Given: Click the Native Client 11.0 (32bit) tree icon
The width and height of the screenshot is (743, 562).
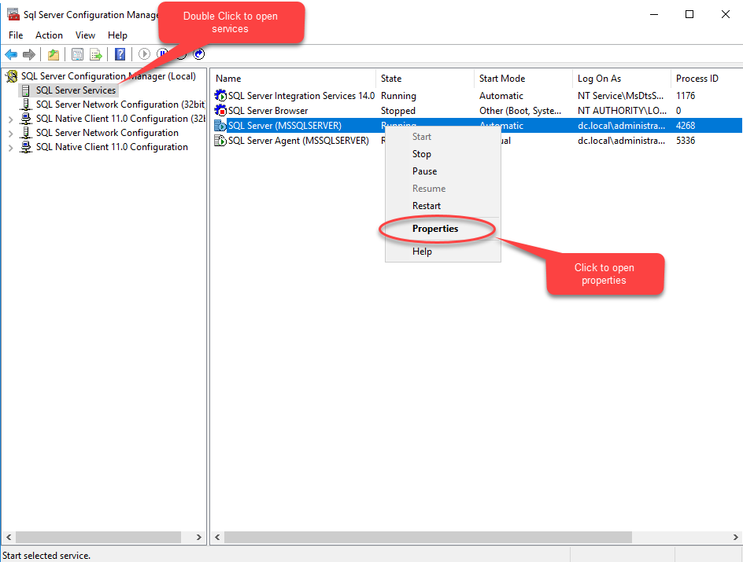Looking at the screenshot, I should (x=27, y=119).
